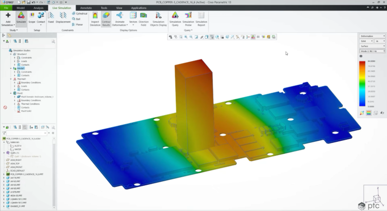Switch to the Annotate tab
Viewport: 387px width, 211px height.
pos(86,8)
